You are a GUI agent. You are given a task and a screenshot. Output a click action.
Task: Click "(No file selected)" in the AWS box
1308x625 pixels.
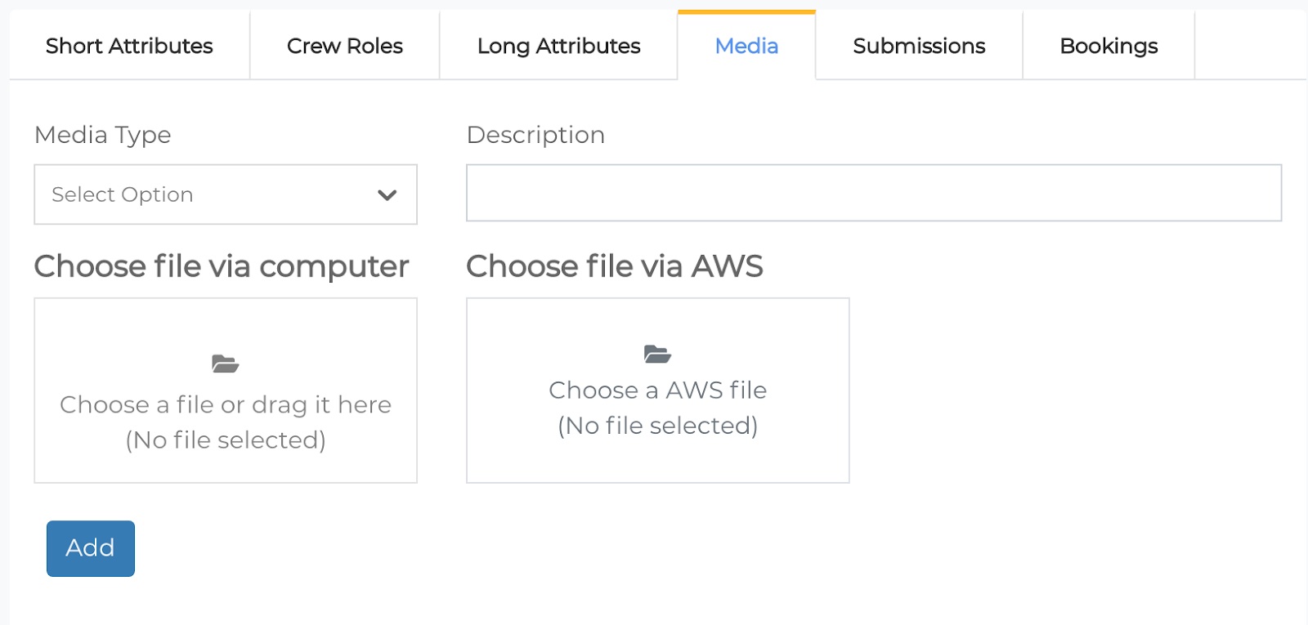click(x=657, y=426)
